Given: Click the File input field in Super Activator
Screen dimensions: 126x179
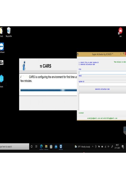Looking at the screenshot, I should coord(102,72).
